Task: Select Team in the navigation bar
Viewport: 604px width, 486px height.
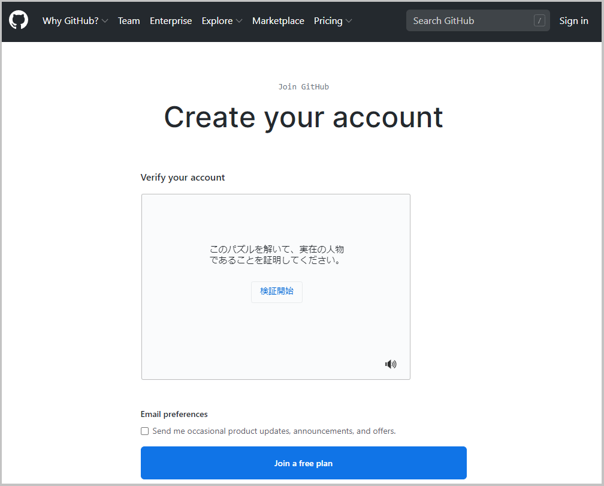Action: 129,20
